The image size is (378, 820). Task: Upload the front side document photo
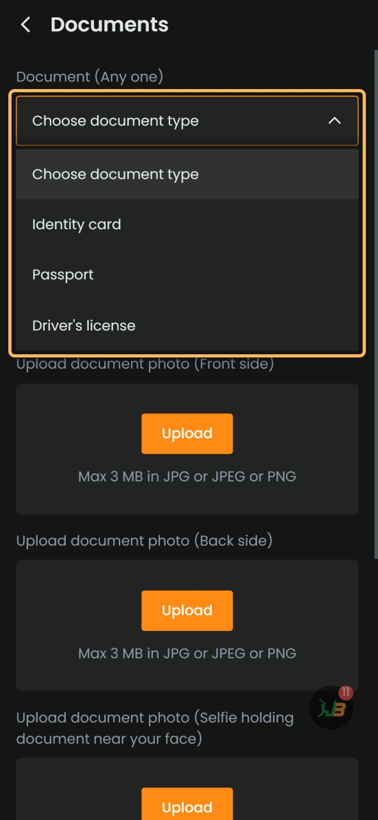[x=187, y=434]
